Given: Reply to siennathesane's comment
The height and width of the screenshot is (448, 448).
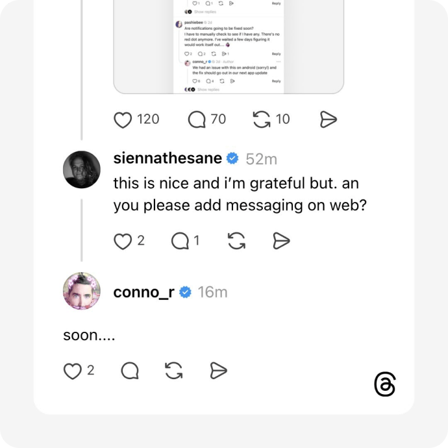Looking at the screenshot, I should [180, 242].
